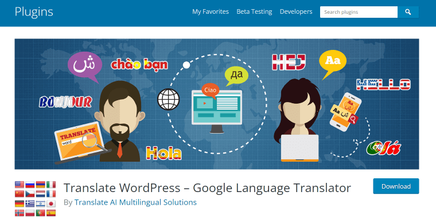The height and width of the screenshot is (219, 436).
Task: Open the Beta Testing section
Action: pyautogui.click(x=254, y=11)
